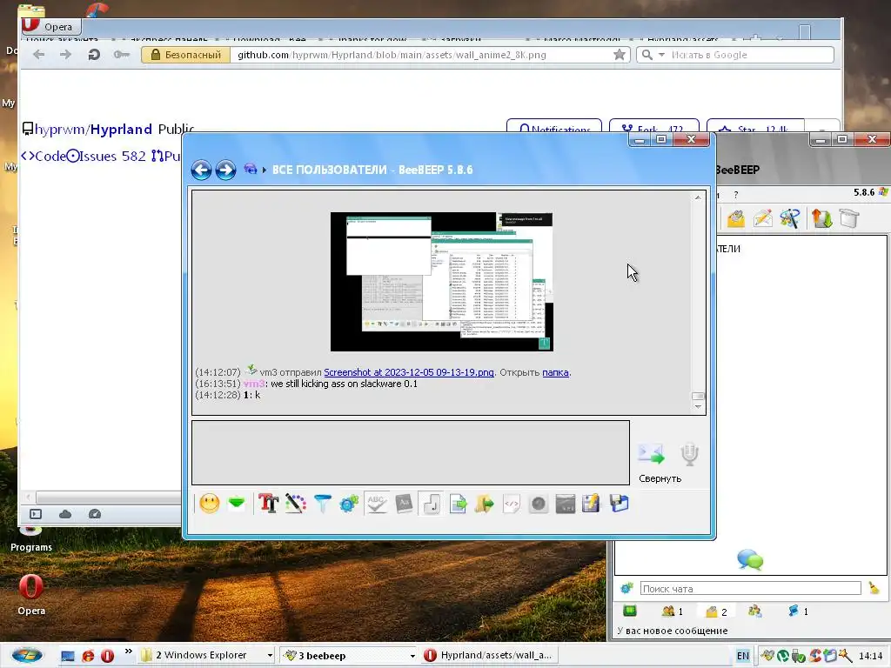Click the dark window screenshot icon
Image resolution: width=891 pixels, height=668 pixels.
pyautogui.click(x=566, y=504)
